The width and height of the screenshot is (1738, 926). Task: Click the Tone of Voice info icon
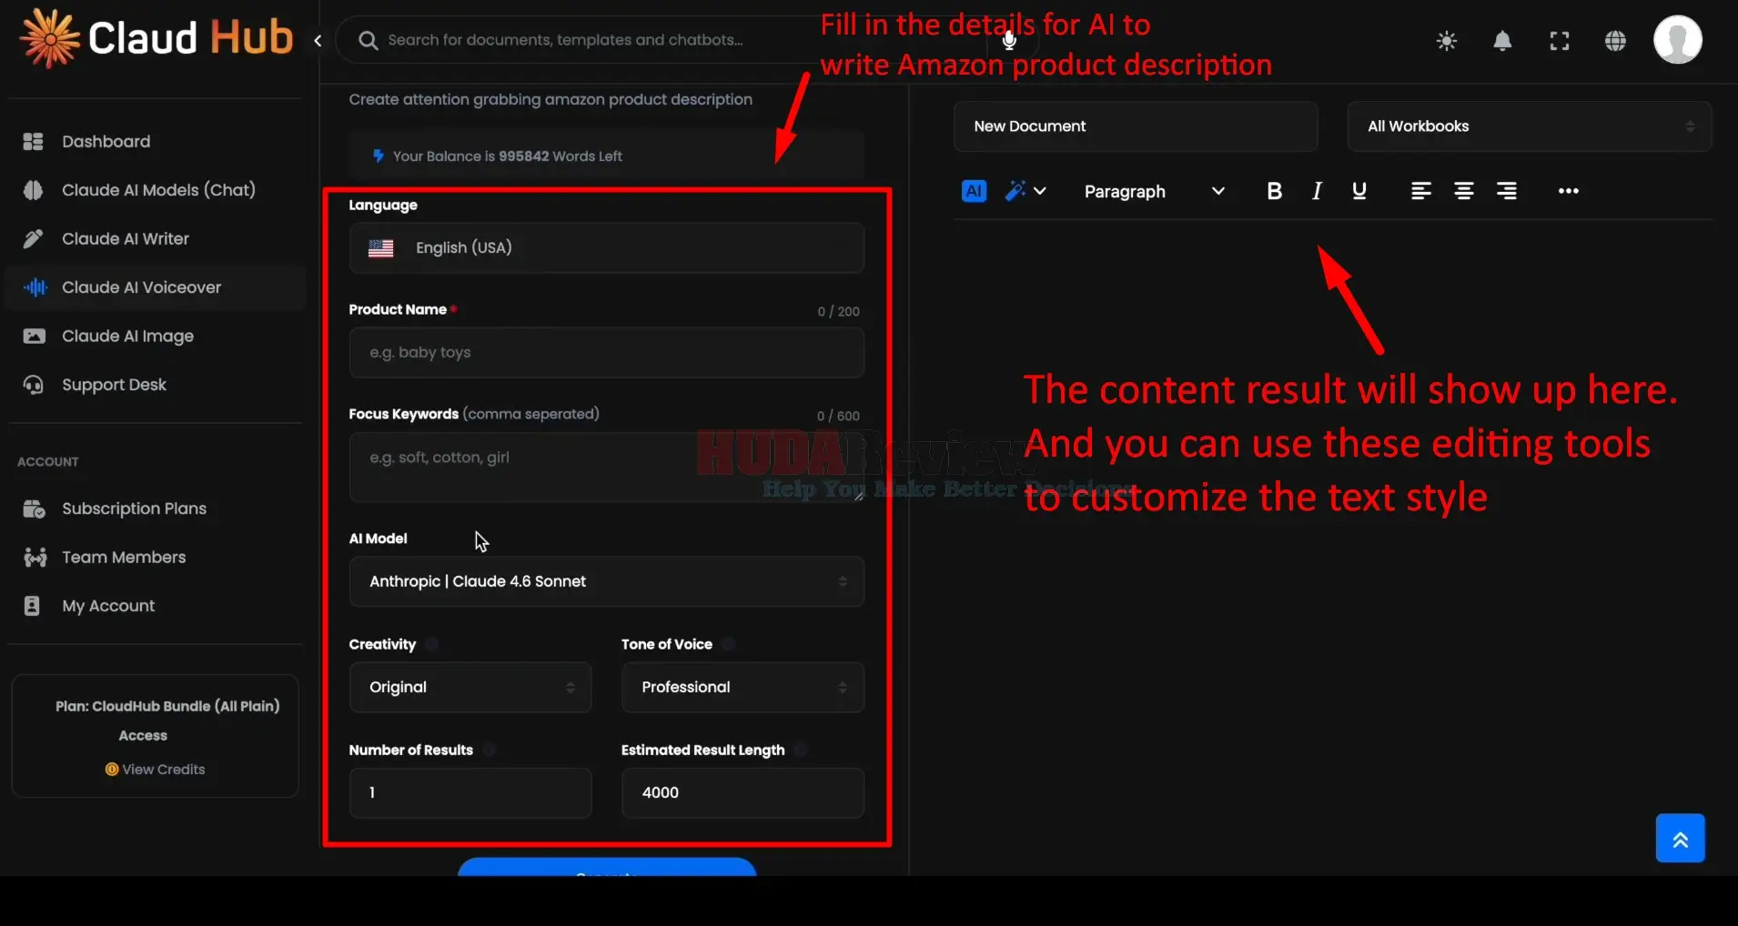pos(728,644)
